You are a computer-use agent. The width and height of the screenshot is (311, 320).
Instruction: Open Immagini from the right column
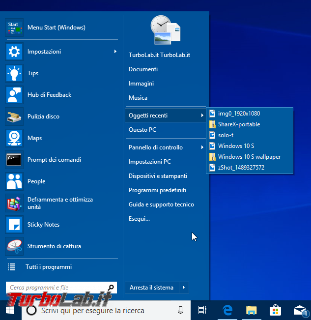coord(141,84)
